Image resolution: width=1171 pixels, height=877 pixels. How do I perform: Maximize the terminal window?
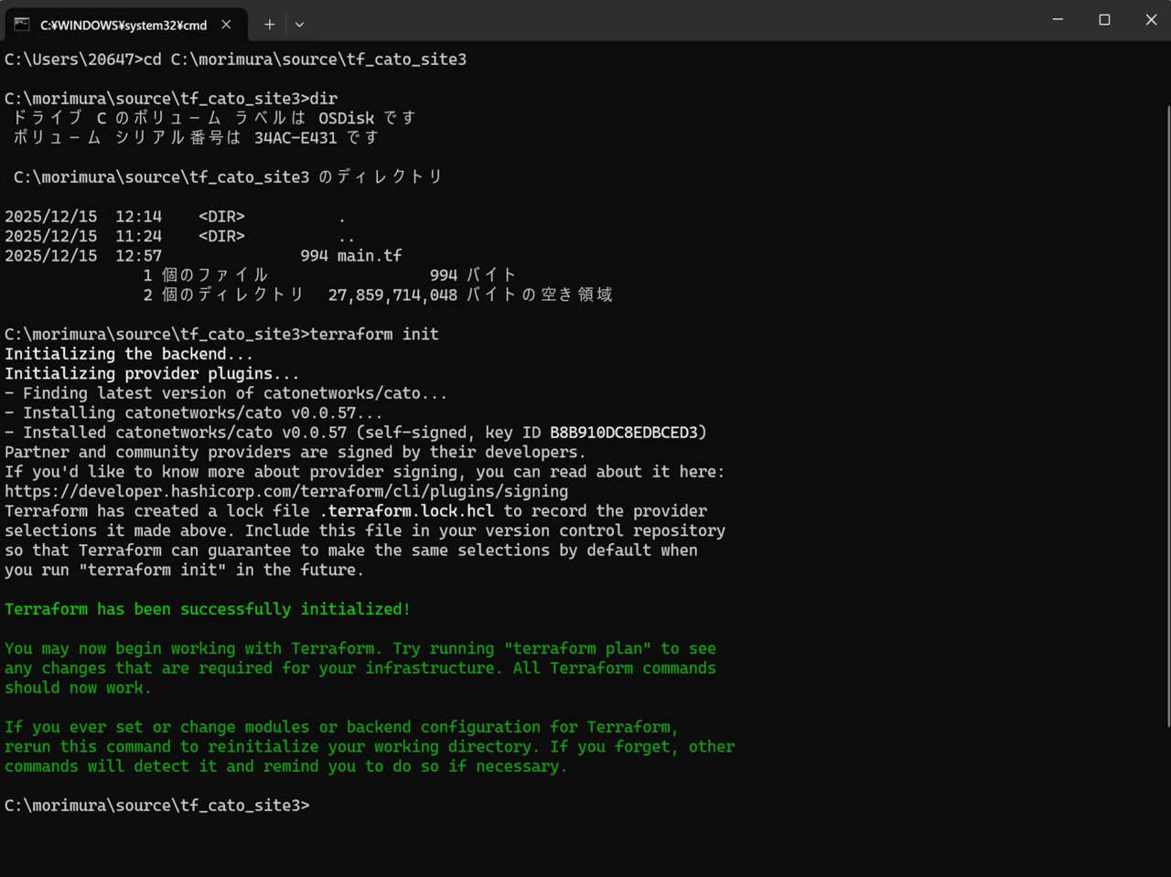tap(1104, 20)
